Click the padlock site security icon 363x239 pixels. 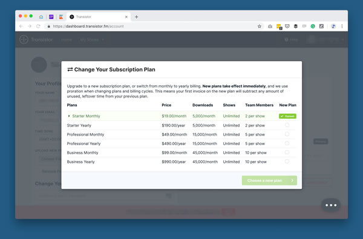[48, 27]
